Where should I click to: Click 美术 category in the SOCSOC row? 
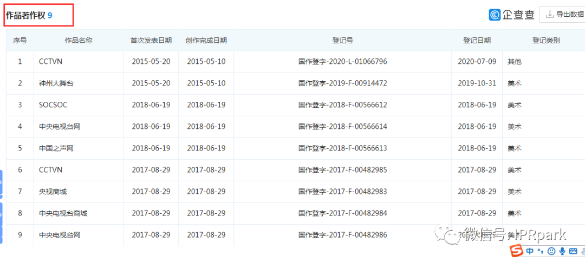click(514, 104)
